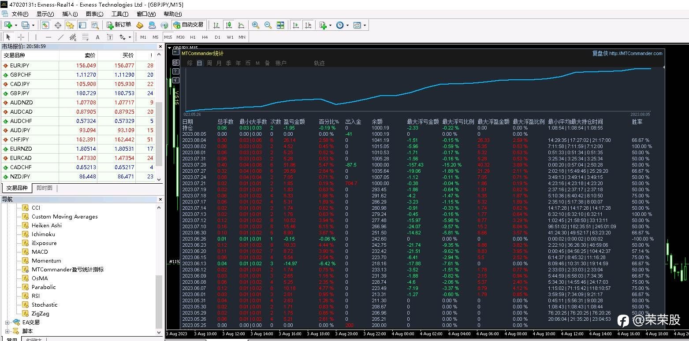Zoom out of the chart
Screen dimensions: 689x341
(268, 25)
